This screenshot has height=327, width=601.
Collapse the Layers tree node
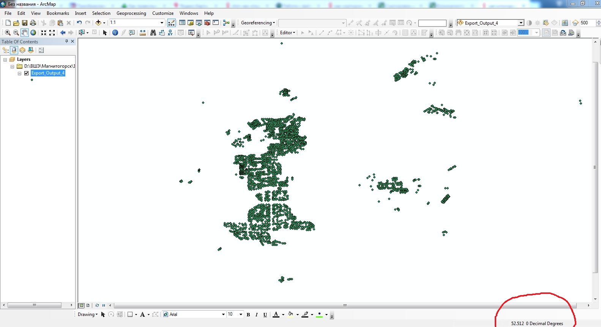[x=5, y=59]
